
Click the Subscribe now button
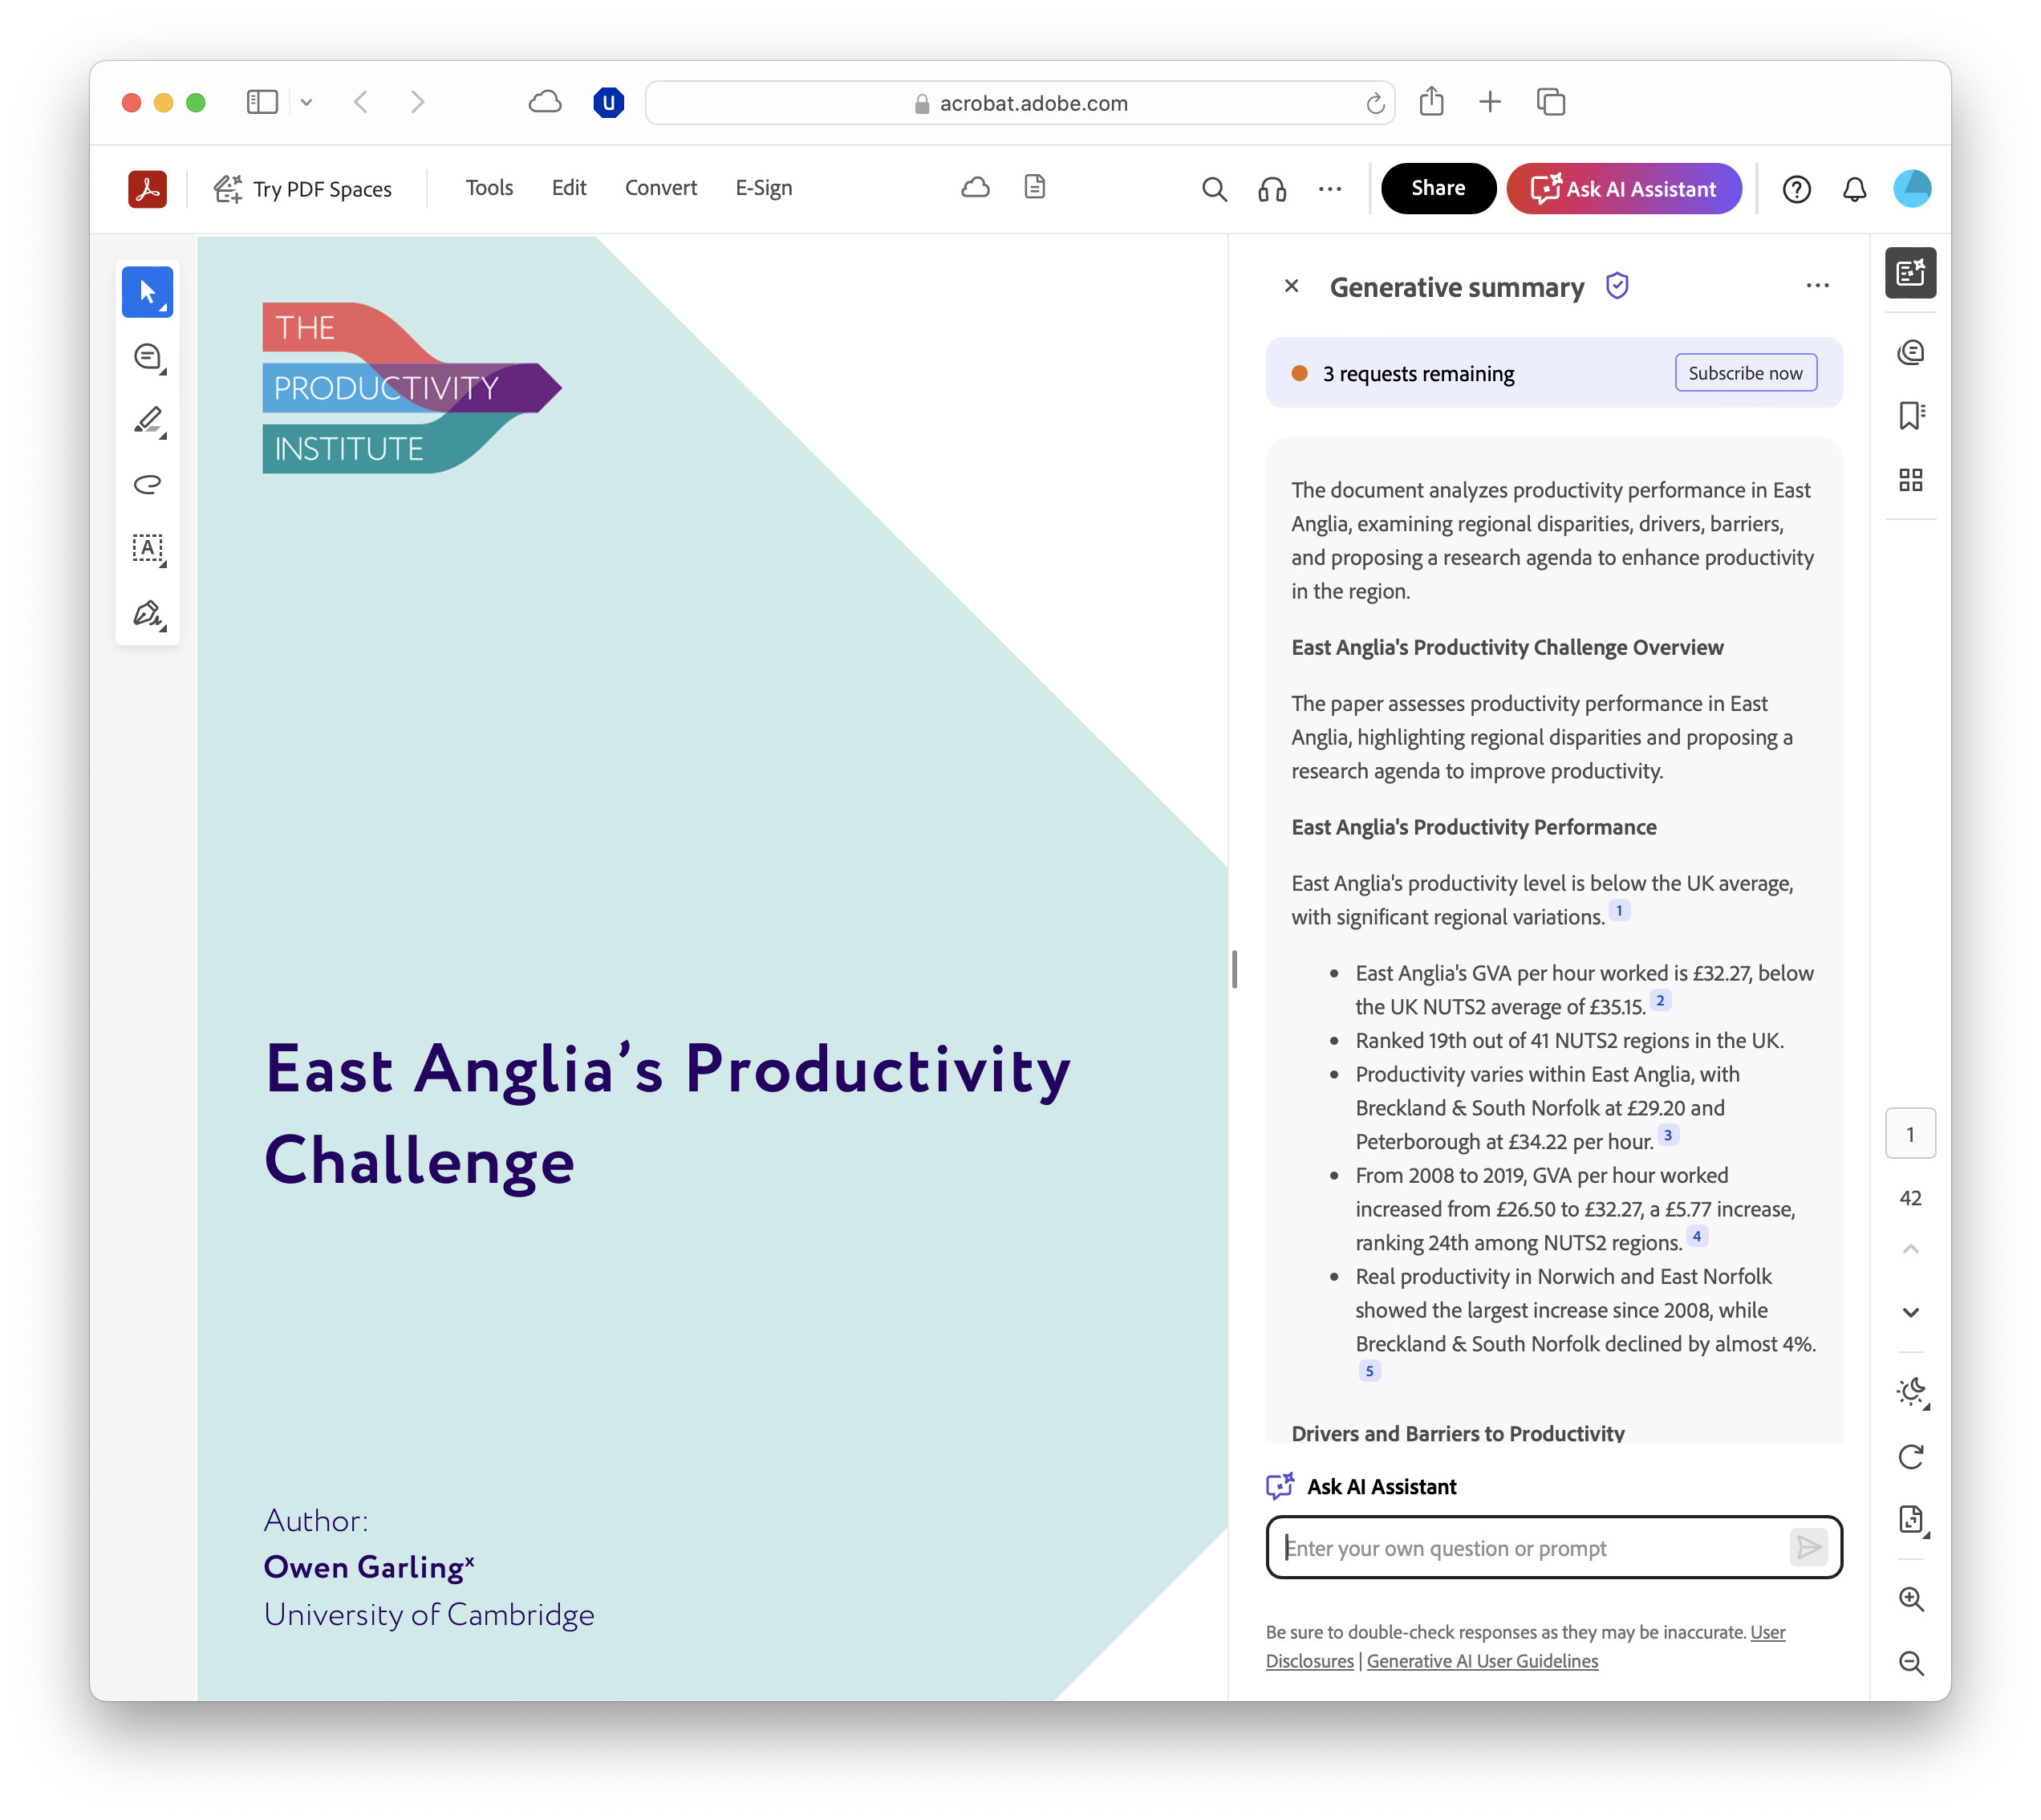click(1745, 373)
